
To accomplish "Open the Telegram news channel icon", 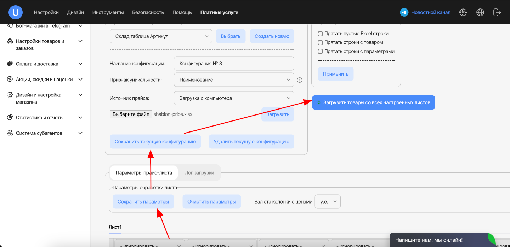I will coord(404,12).
